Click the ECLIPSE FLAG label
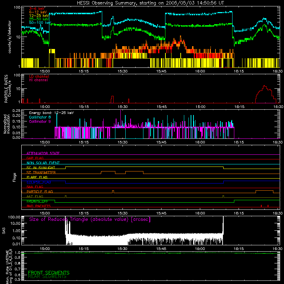This screenshot has width=284, height=284. pos(39,182)
